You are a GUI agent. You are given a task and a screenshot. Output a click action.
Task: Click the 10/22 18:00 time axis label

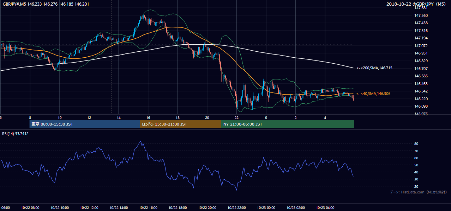(x=178, y=208)
